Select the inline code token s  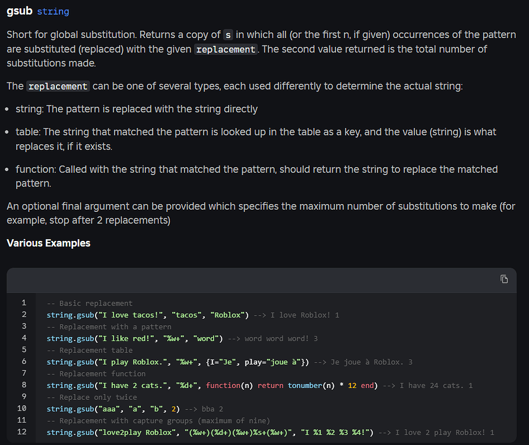(x=228, y=34)
